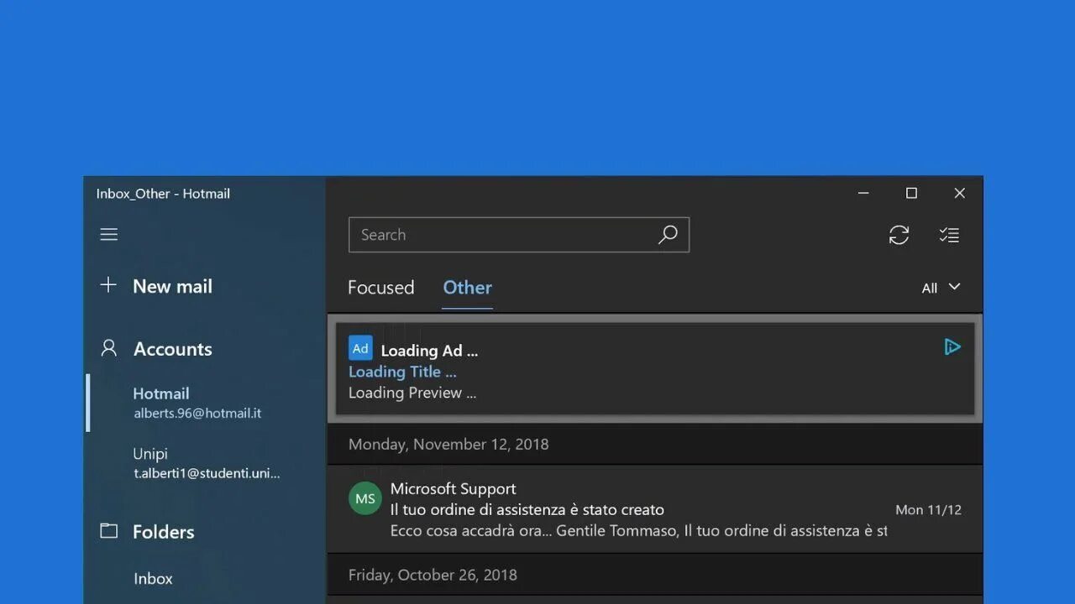Switch to the Focused tab
Viewport: 1075px width, 604px height.
[381, 288]
